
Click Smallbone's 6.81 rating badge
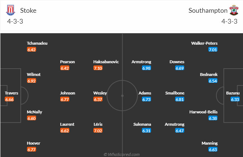point(180,99)
